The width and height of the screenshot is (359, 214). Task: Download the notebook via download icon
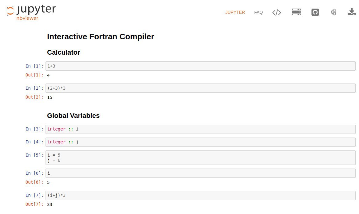tap(352, 12)
